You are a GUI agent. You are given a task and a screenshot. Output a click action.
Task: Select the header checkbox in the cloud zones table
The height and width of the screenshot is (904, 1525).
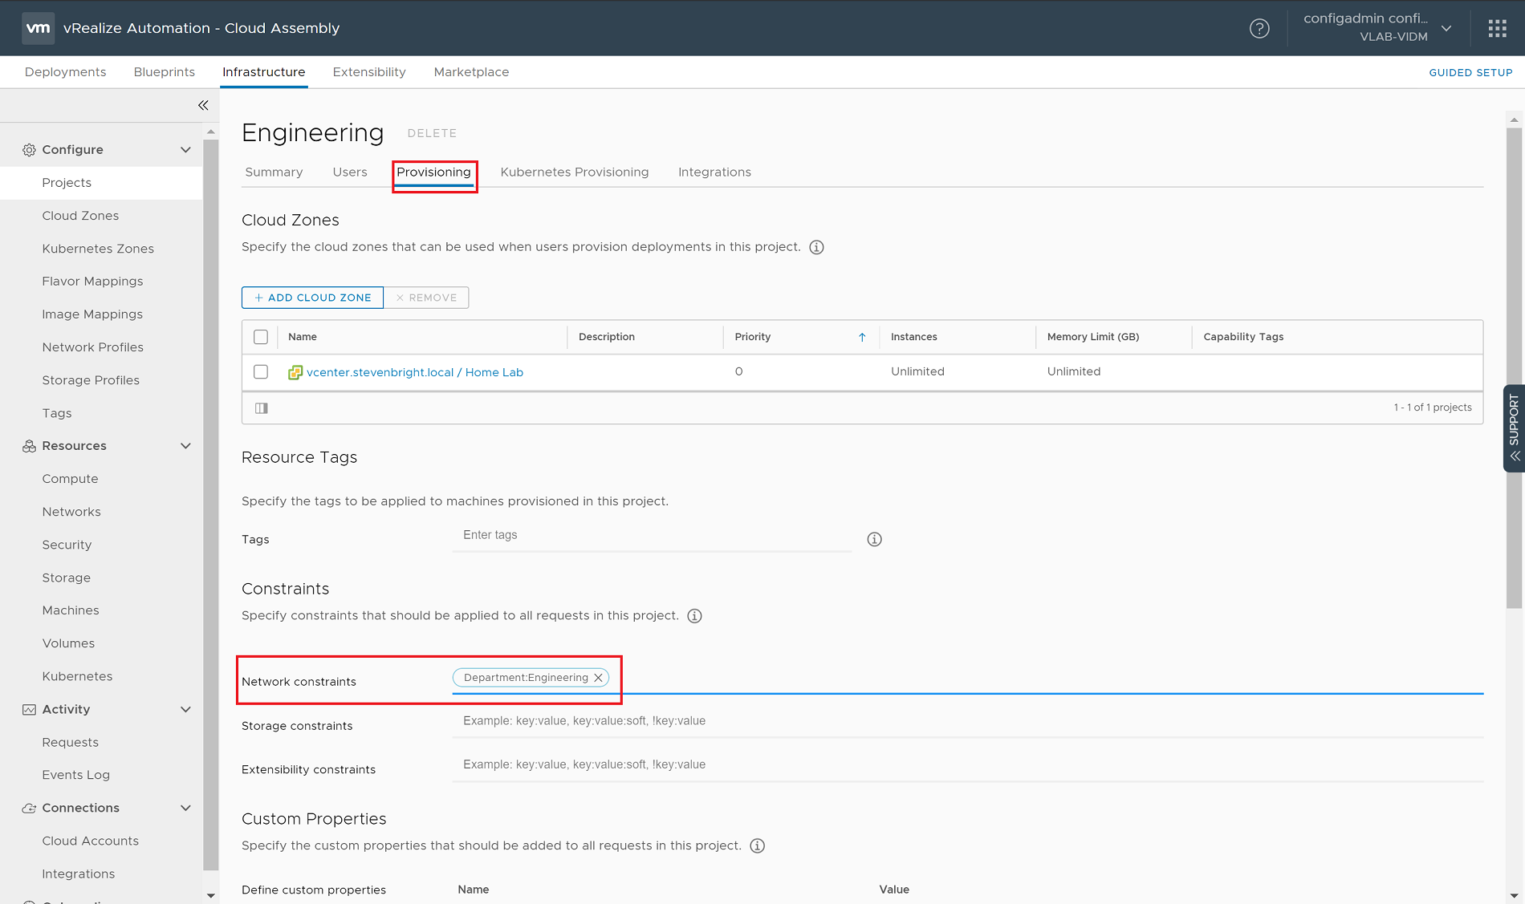click(260, 337)
